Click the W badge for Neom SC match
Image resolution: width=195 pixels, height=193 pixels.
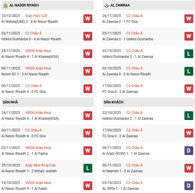(x=88, y=71)
